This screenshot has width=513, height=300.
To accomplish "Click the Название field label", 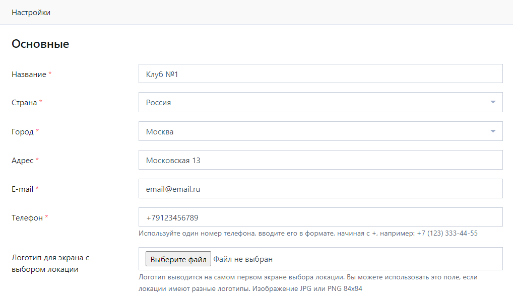I will (29, 74).
